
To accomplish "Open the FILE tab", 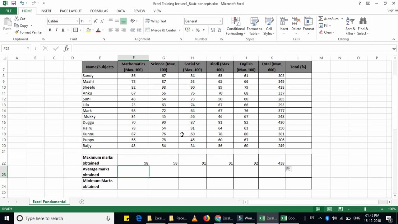I will (x=8, y=11).
